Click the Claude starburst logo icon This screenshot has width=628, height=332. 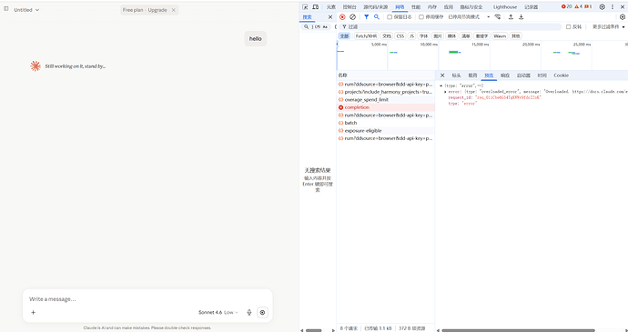(x=35, y=66)
